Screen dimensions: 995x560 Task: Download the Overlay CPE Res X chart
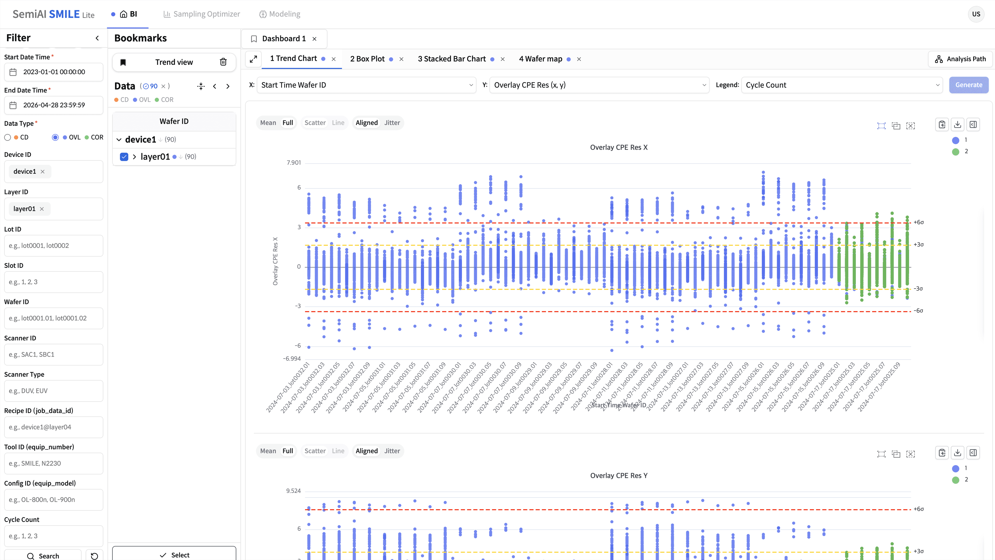958,124
